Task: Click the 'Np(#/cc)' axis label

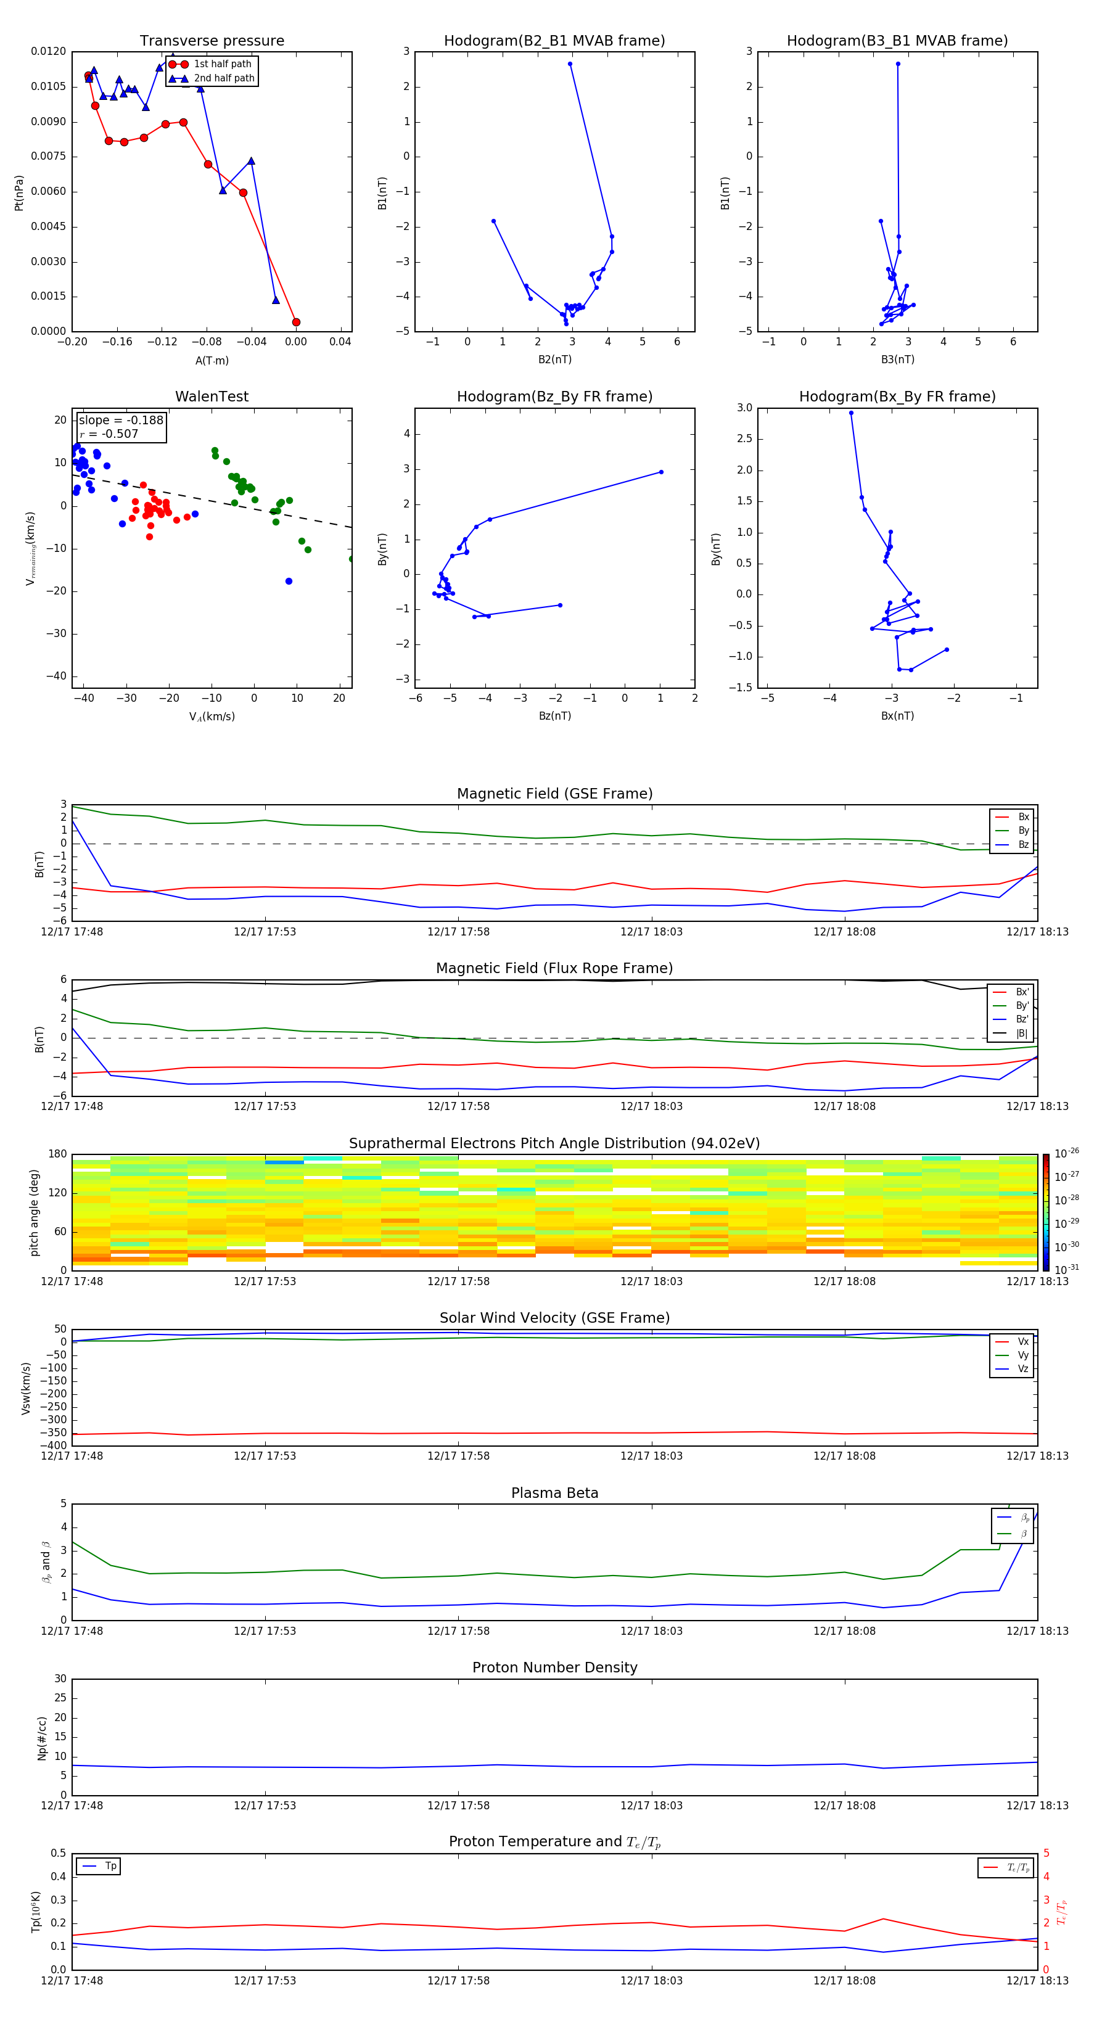Action: click(42, 1737)
